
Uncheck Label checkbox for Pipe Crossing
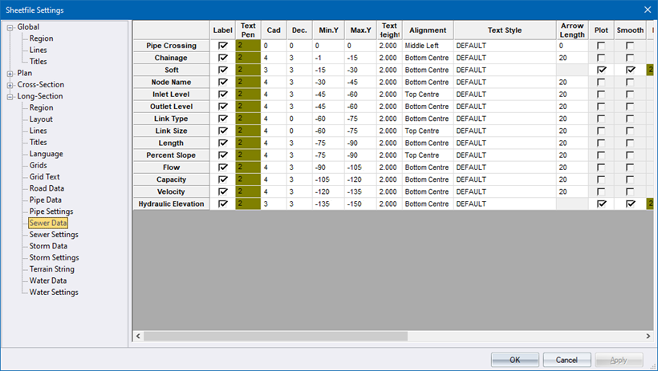pos(222,46)
